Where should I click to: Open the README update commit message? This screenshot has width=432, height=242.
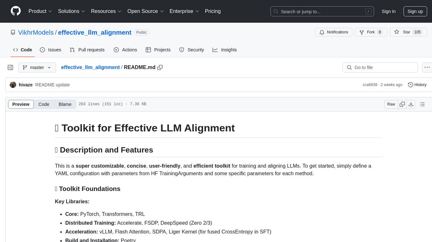point(52,85)
